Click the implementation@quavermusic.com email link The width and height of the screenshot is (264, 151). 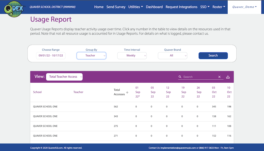point(178,148)
